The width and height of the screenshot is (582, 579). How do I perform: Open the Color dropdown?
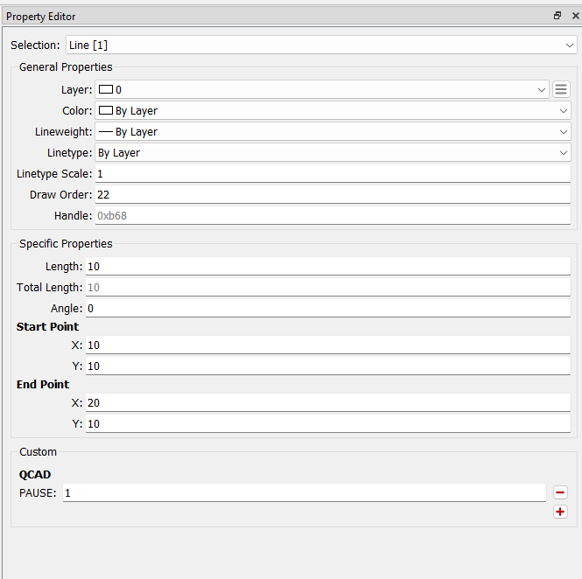click(333, 110)
